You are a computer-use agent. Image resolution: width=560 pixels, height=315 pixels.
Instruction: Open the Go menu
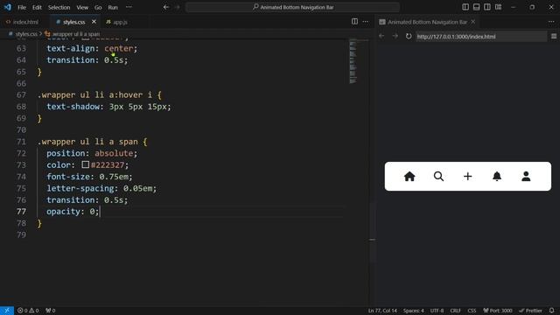click(x=98, y=7)
